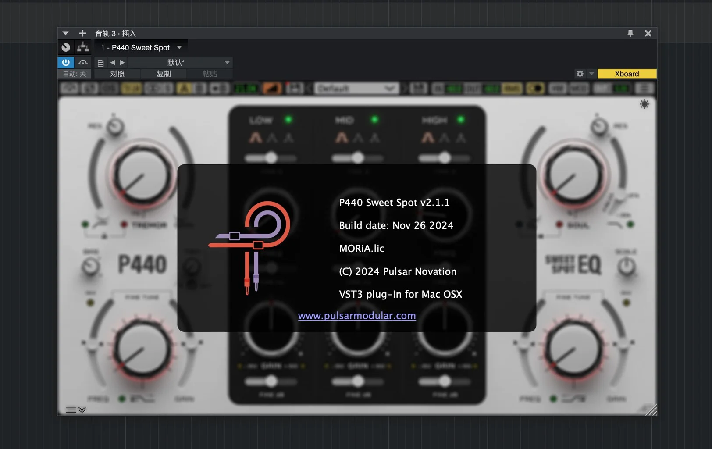Toggle the sun brightness icon in the plug-in
The height and width of the screenshot is (449, 712).
click(644, 104)
